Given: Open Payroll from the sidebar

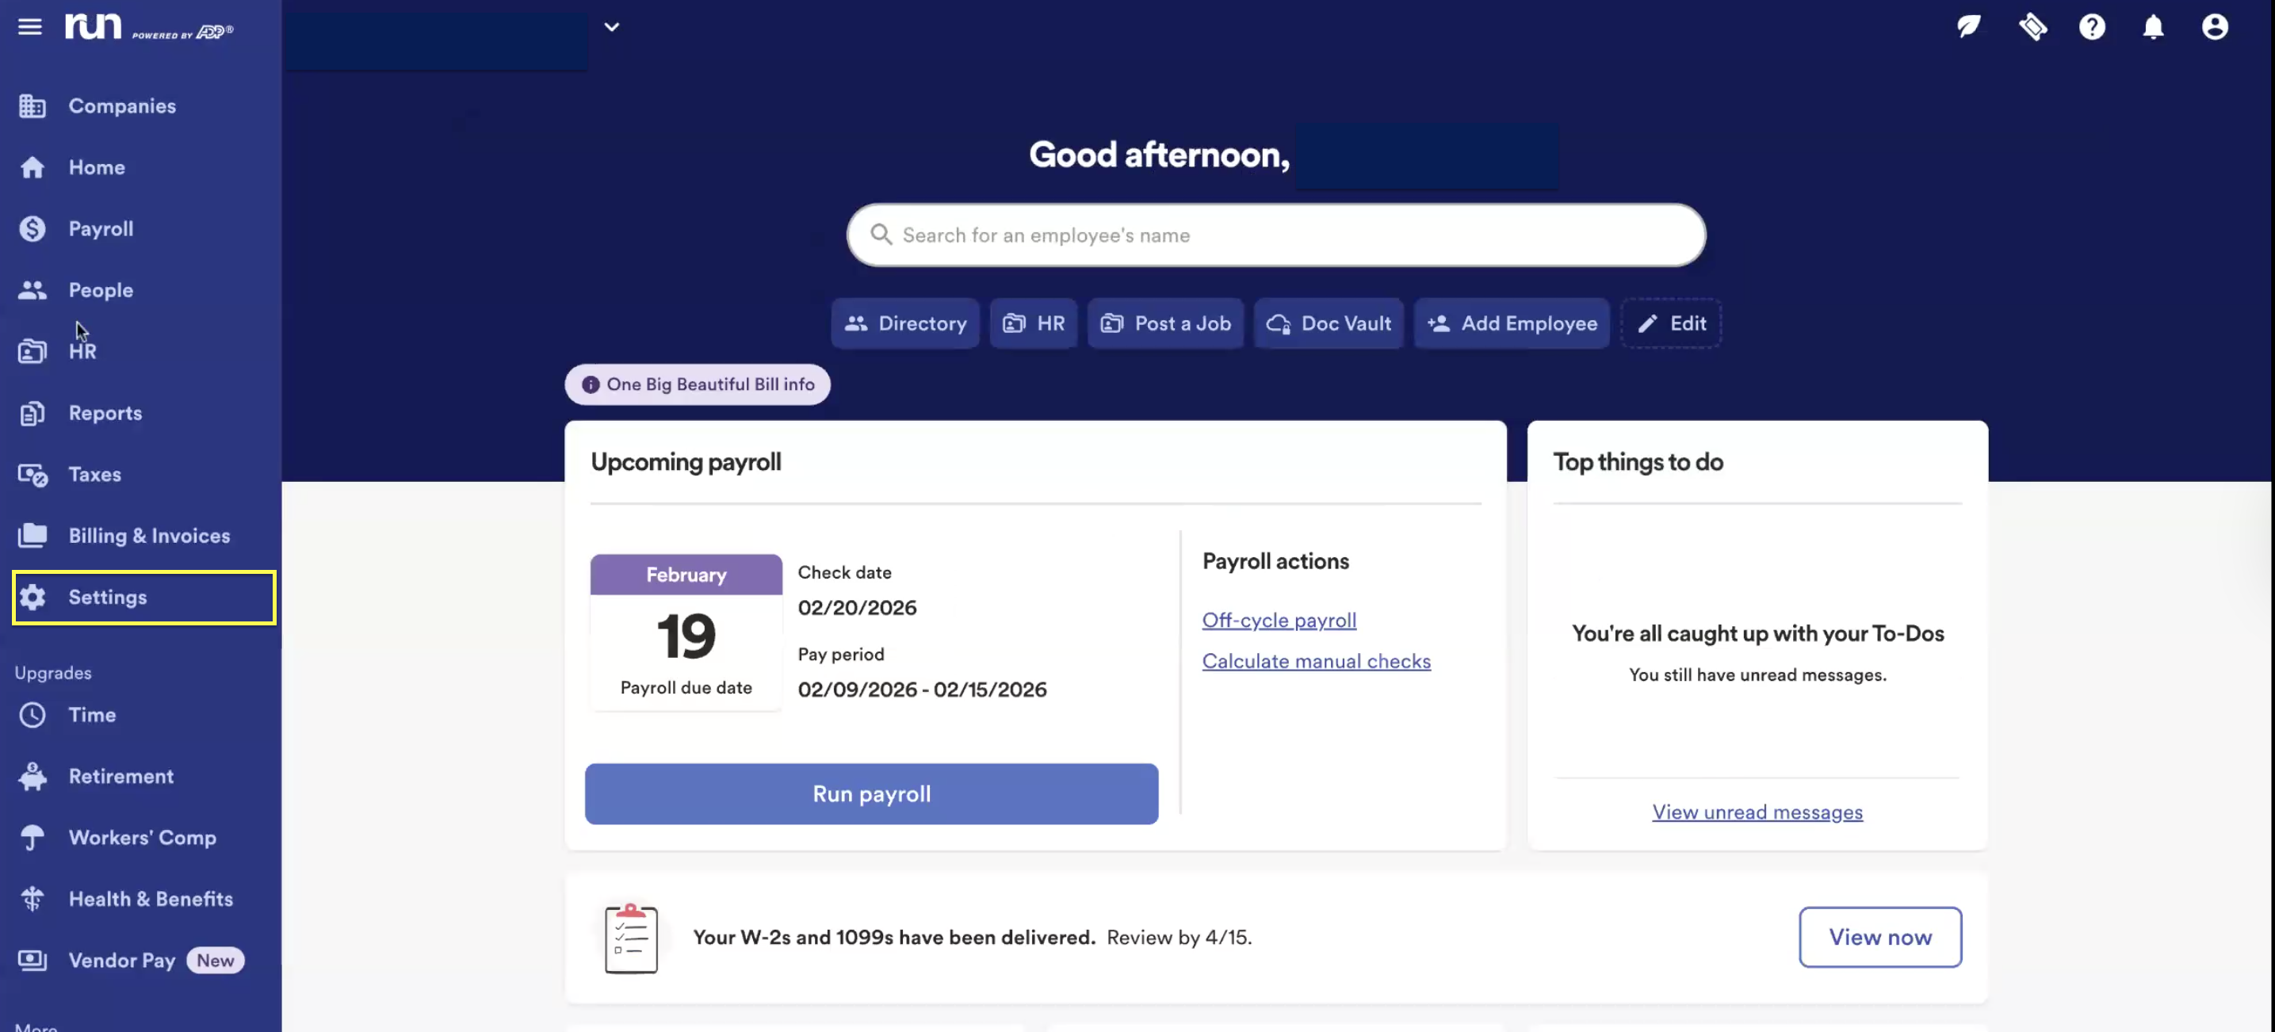Looking at the screenshot, I should pos(101,228).
